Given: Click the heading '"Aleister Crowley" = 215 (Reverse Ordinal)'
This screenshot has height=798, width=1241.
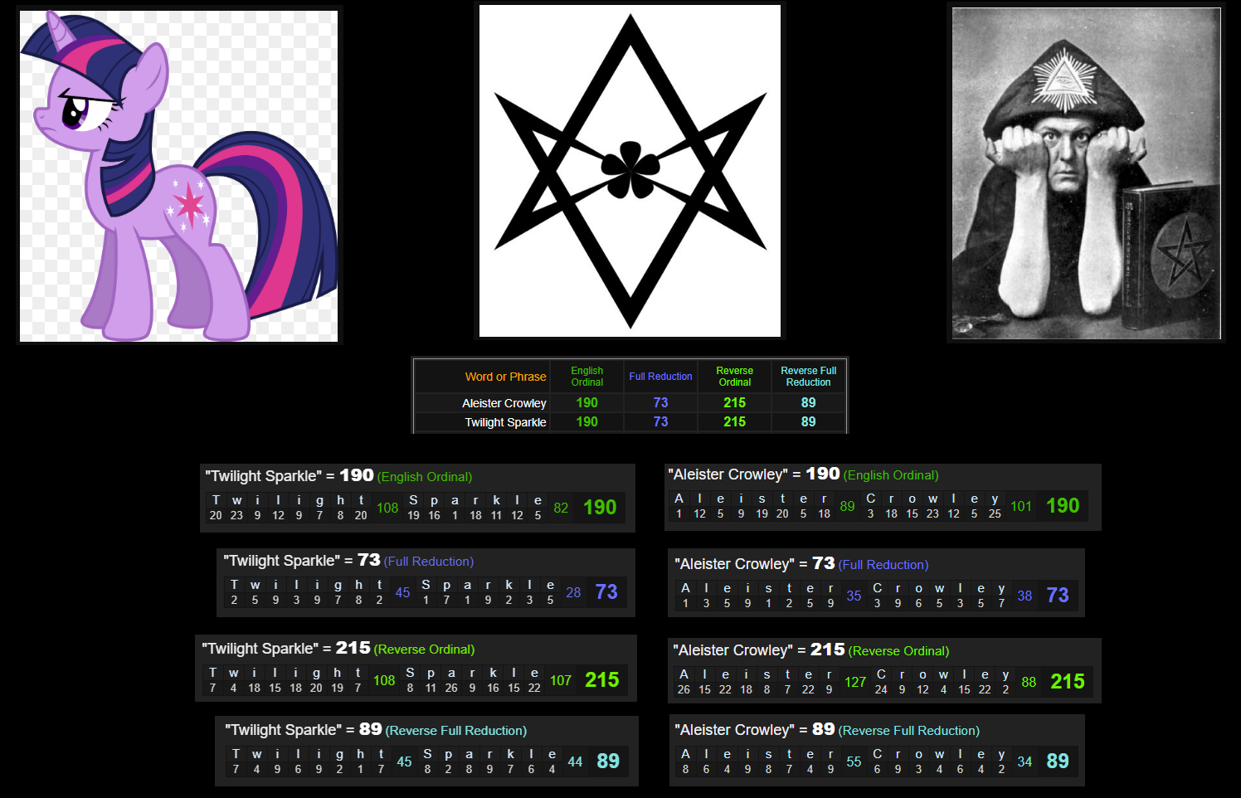Looking at the screenshot, I should click(811, 650).
